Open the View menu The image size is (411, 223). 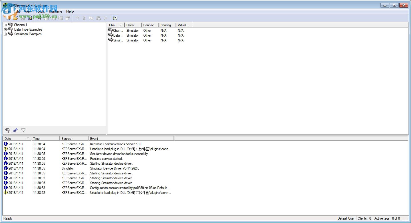(x=28, y=11)
